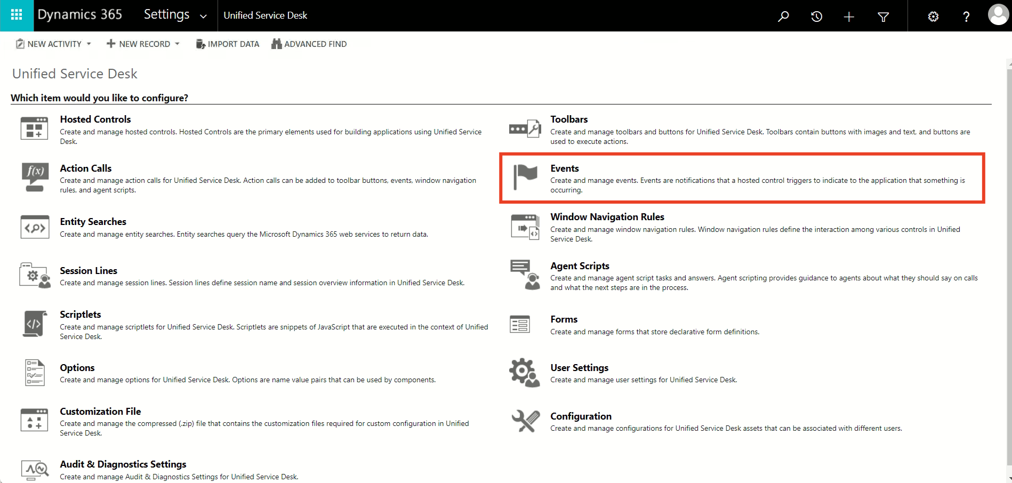Click the Agent Scripts icon
1012x483 pixels.
click(525, 275)
